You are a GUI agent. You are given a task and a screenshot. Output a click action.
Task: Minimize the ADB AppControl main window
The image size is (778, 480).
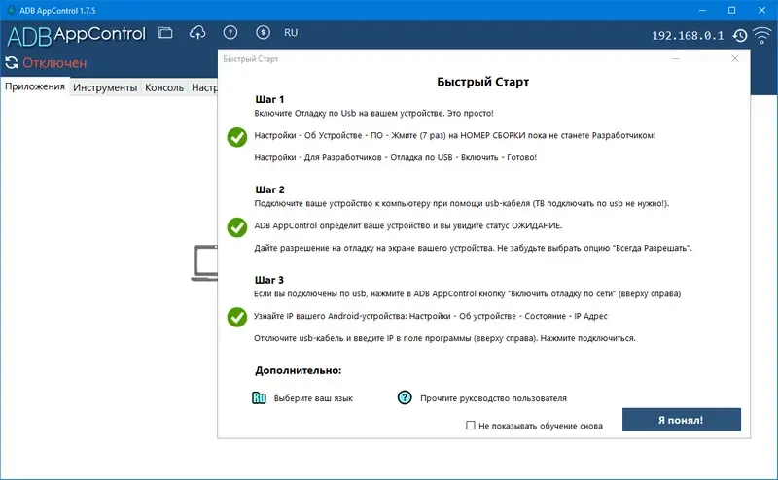point(702,10)
